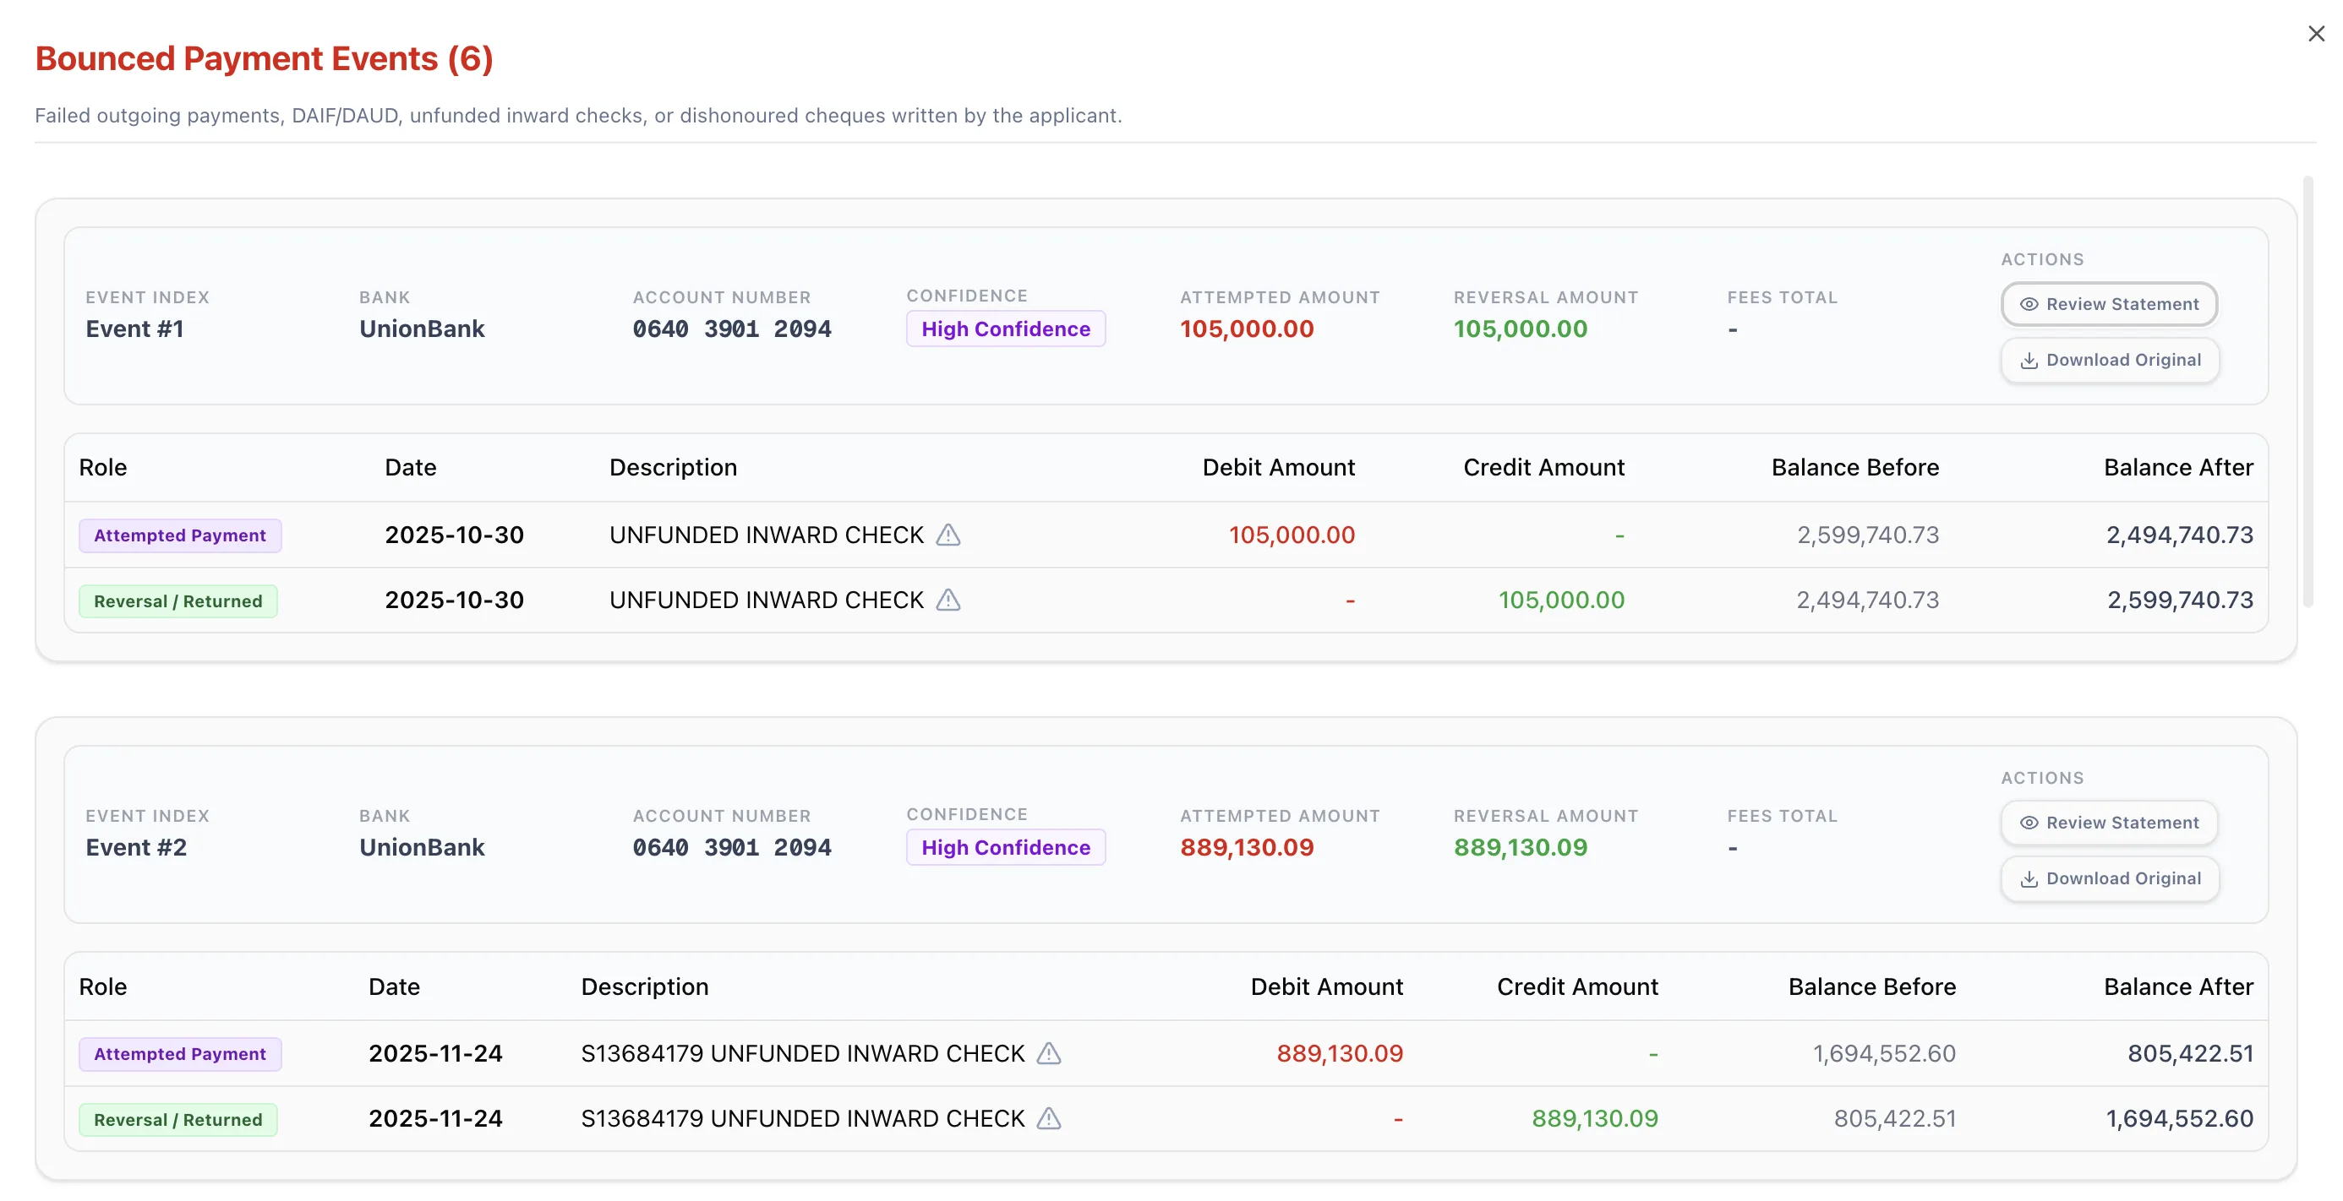Viewport: 2343px width, 1201px height.
Task: Click the Balance After header in Event #2 table
Action: point(2178,986)
